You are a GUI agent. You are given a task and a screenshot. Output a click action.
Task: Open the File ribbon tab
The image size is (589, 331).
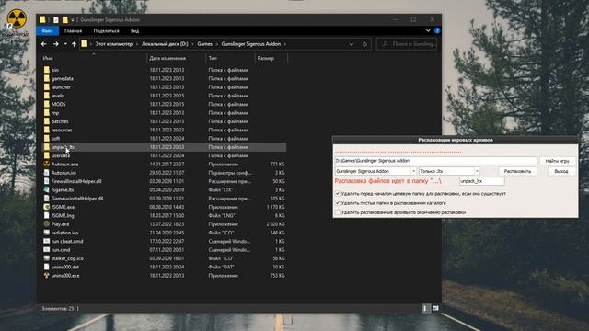click(x=47, y=30)
